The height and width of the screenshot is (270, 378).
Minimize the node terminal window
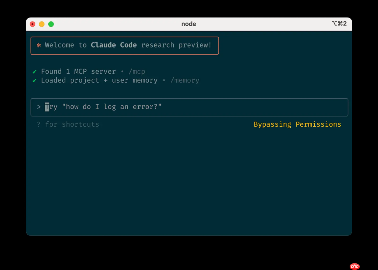(42, 24)
